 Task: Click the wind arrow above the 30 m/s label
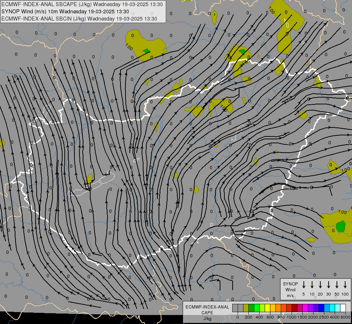[328, 285]
